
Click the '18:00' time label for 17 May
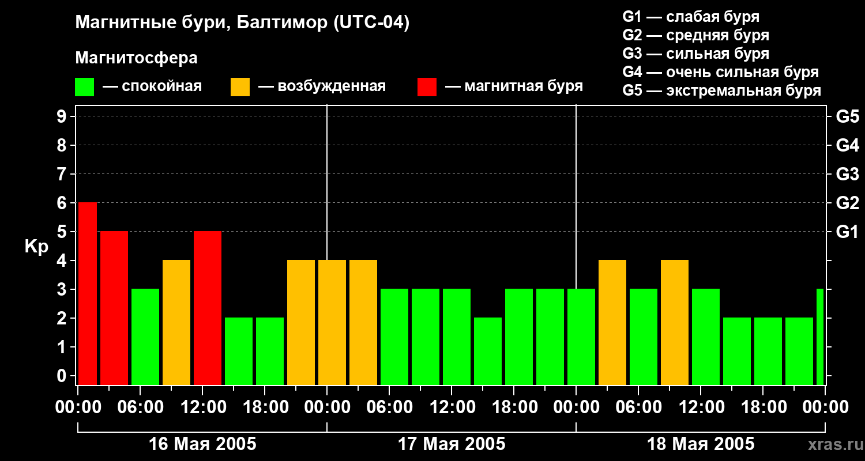pos(514,407)
